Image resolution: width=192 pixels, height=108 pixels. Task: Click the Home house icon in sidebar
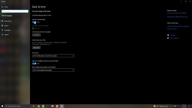click(x=2, y=7)
